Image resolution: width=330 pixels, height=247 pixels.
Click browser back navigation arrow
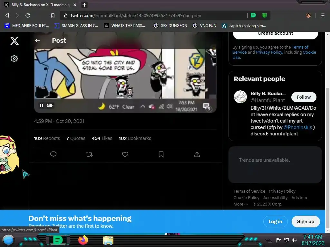7,15
